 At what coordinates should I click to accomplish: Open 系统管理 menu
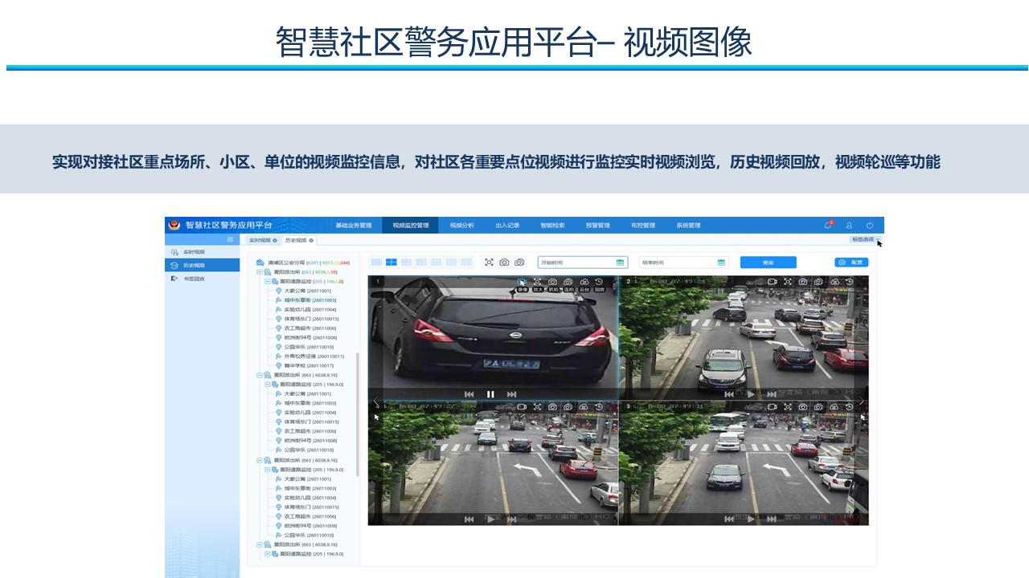[688, 226]
